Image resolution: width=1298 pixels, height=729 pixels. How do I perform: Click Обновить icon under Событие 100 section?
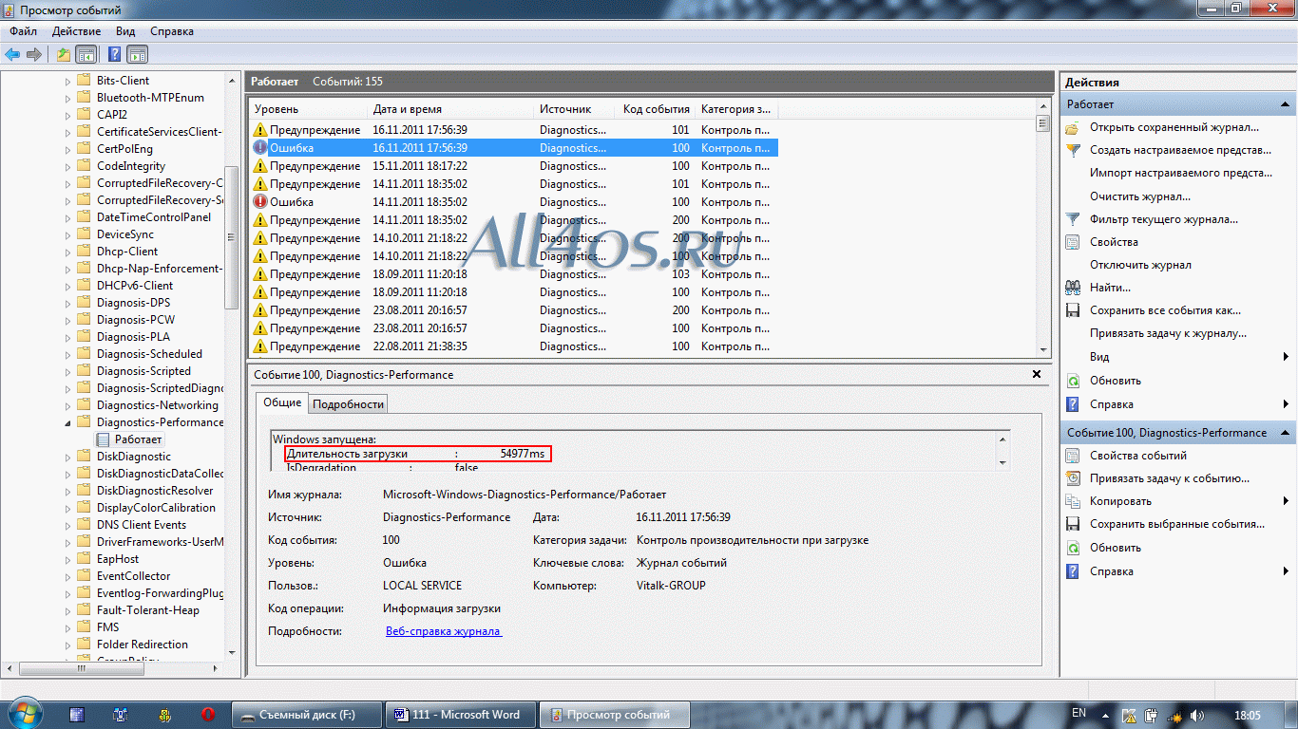click(x=1073, y=548)
